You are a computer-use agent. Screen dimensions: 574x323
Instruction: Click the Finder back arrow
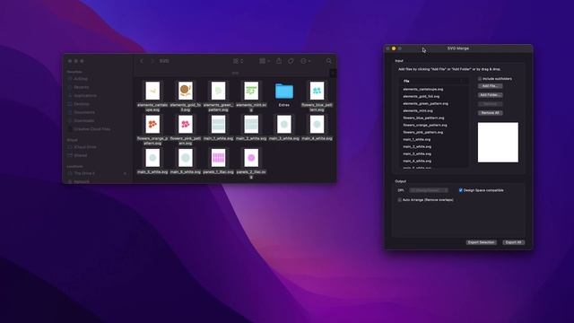[142, 61]
